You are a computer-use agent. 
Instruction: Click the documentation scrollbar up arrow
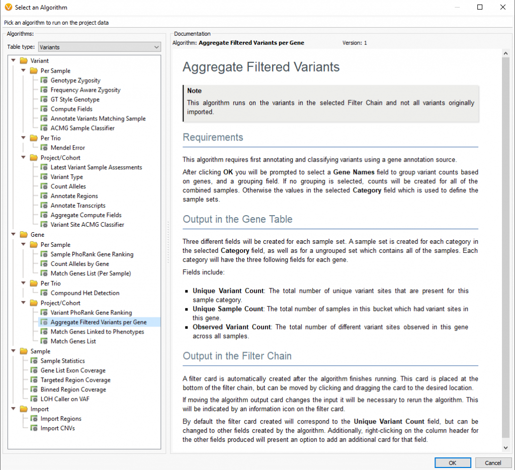506,53
